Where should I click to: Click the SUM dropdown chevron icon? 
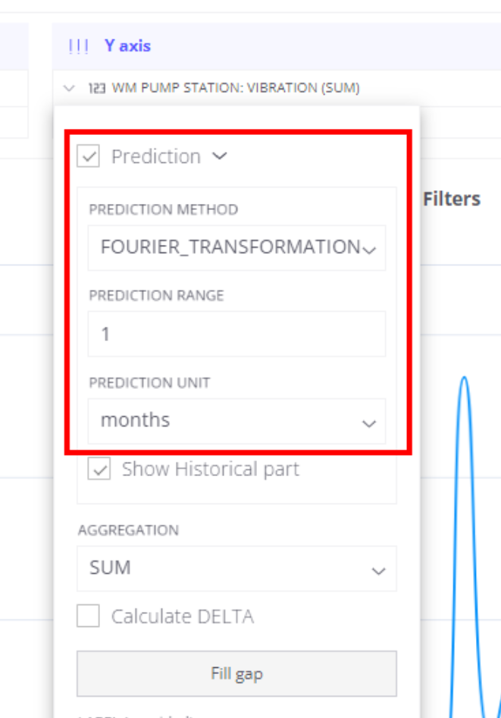378,571
